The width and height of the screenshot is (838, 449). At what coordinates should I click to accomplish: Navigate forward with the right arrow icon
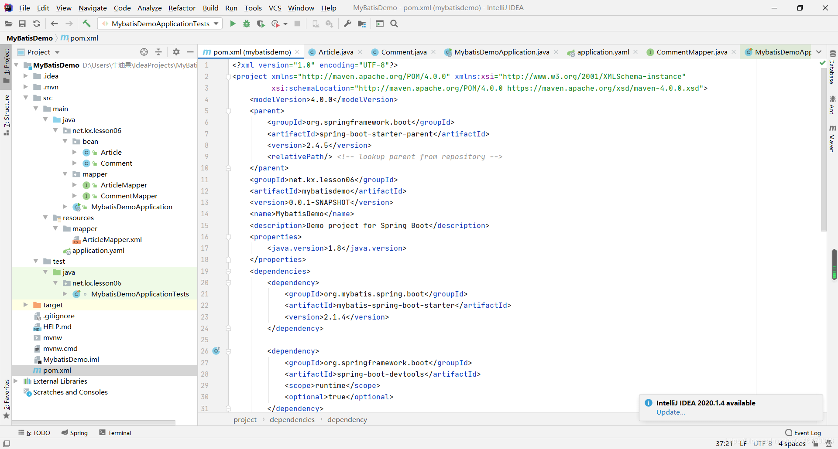[69, 24]
